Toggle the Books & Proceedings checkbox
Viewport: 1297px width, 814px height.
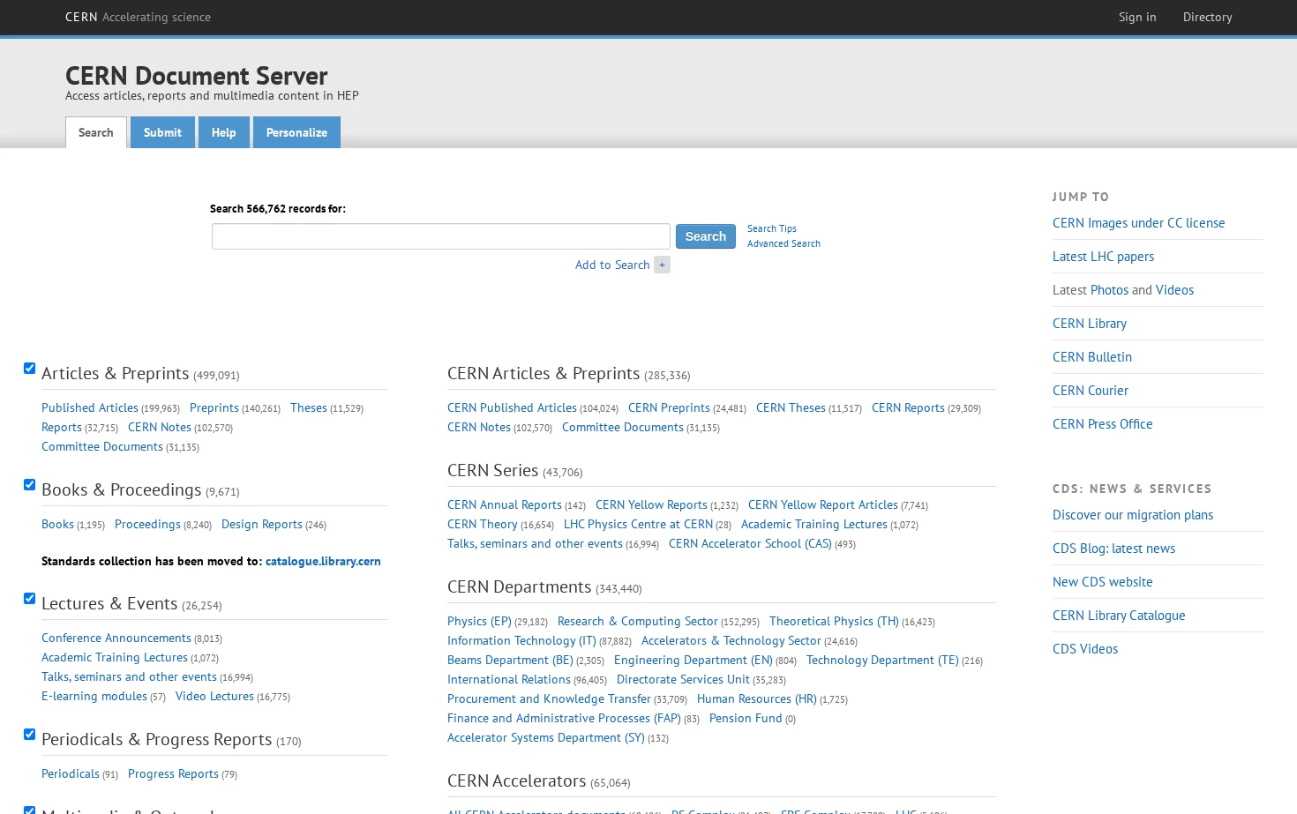point(29,485)
